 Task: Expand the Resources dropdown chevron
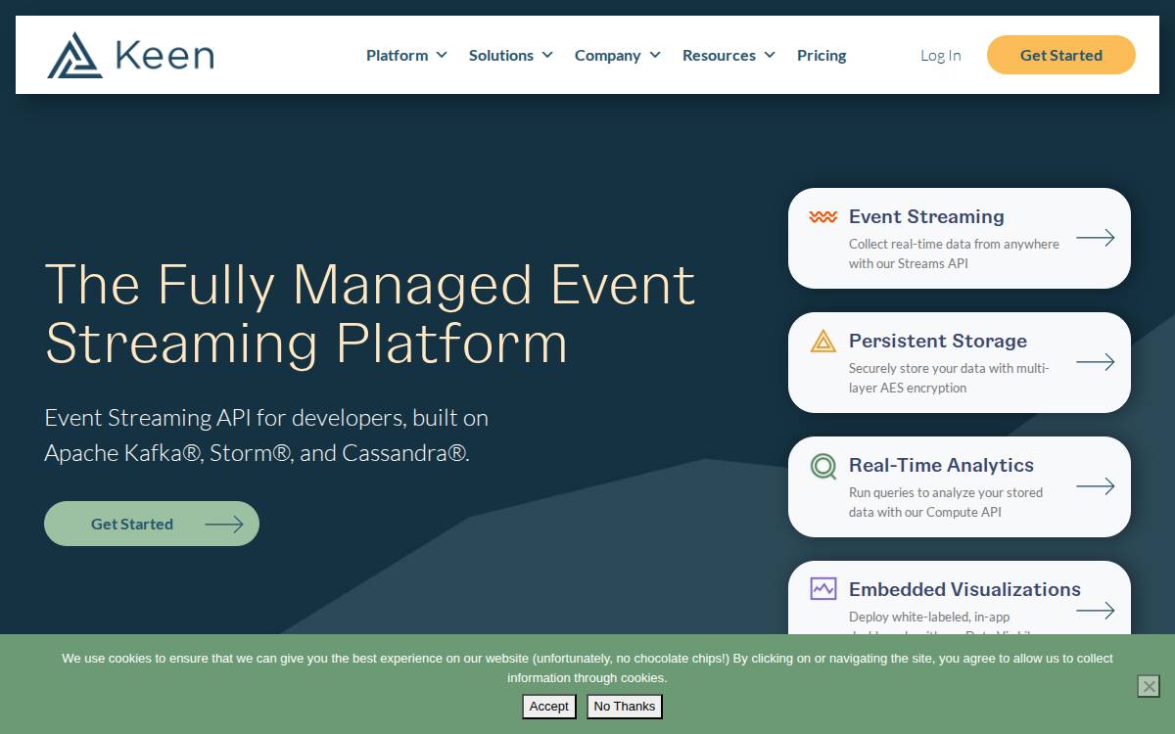click(770, 55)
